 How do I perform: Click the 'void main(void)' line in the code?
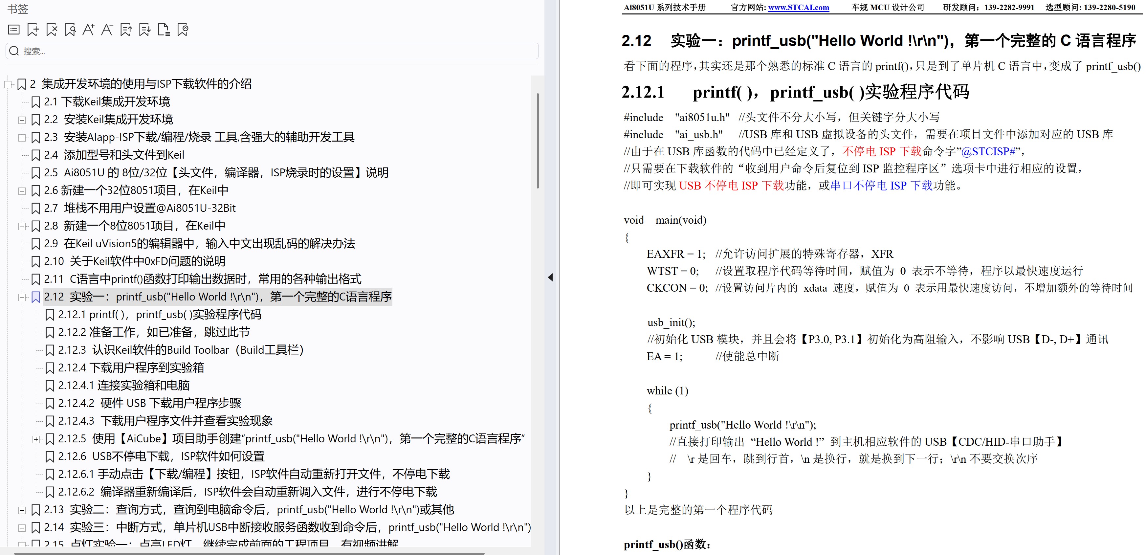pyautogui.click(x=665, y=220)
